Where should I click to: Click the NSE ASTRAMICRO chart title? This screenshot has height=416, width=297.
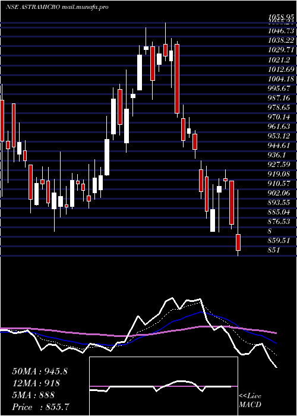[57, 7]
